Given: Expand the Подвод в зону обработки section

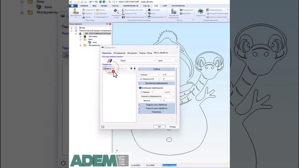Looking at the screenshot, I should tap(157, 105).
